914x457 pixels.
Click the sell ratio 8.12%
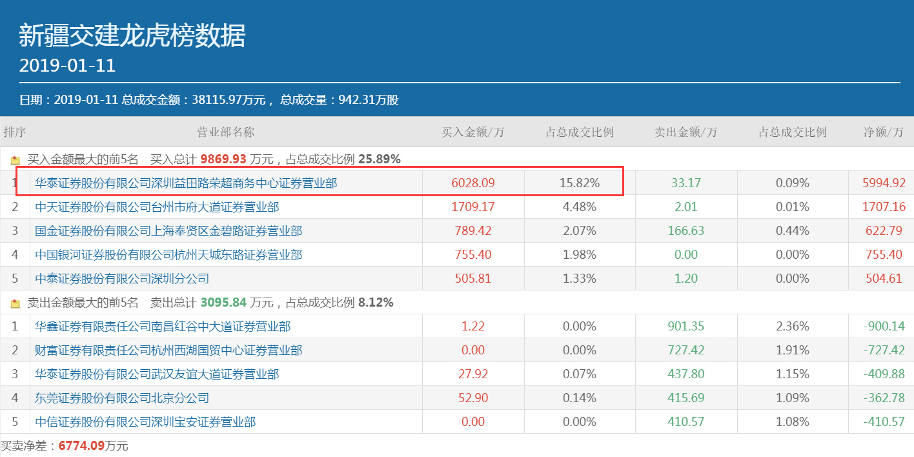[375, 302]
